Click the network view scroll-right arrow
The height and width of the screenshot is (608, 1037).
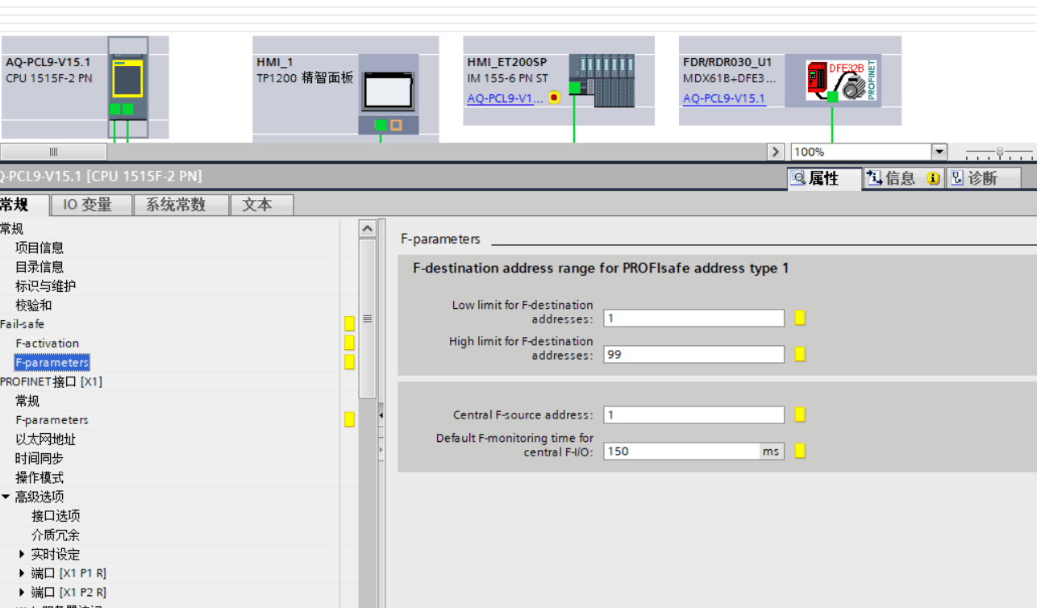coord(777,152)
